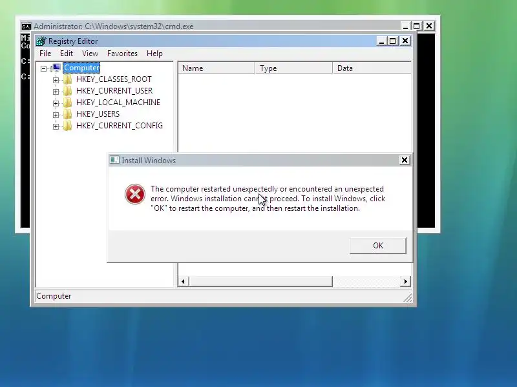Click the Install Windows dialog title icon
Screen dimensions: 517x387
pos(114,160)
